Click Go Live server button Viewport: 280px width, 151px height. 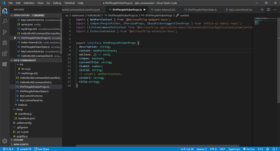pyautogui.click(x=249, y=149)
